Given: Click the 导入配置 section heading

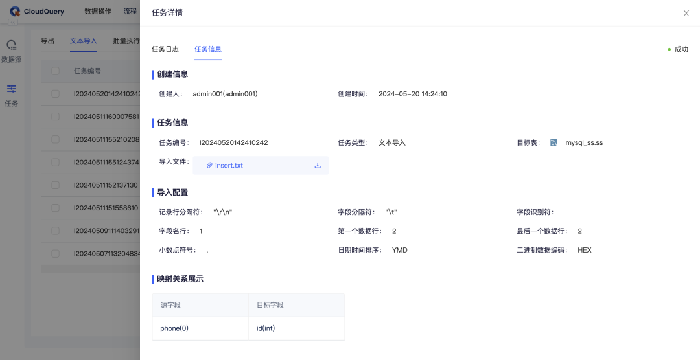Looking at the screenshot, I should [x=172, y=193].
